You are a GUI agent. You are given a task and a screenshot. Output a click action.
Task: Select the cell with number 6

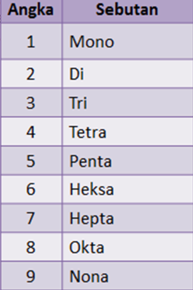[31, 189]
